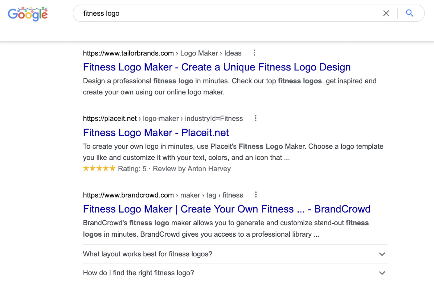
Task: Expand the question 'What layout works best for fitness logos?'
Action: (x=147, y=254)
